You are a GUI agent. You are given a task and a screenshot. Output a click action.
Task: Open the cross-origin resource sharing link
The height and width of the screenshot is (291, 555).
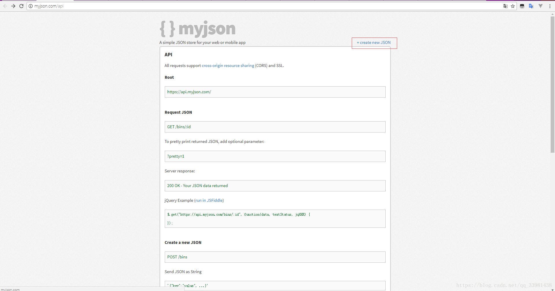coord(228,66)
